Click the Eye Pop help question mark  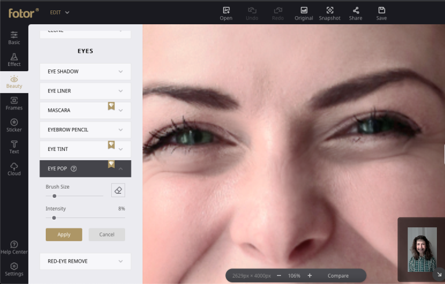[x=74, y=169]
